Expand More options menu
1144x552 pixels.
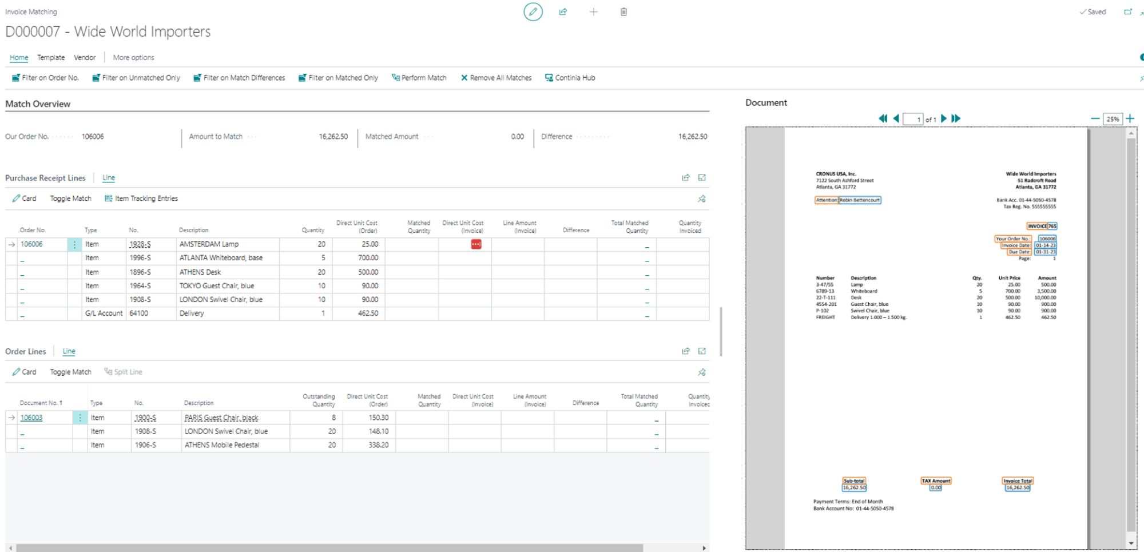coord(133,57)
